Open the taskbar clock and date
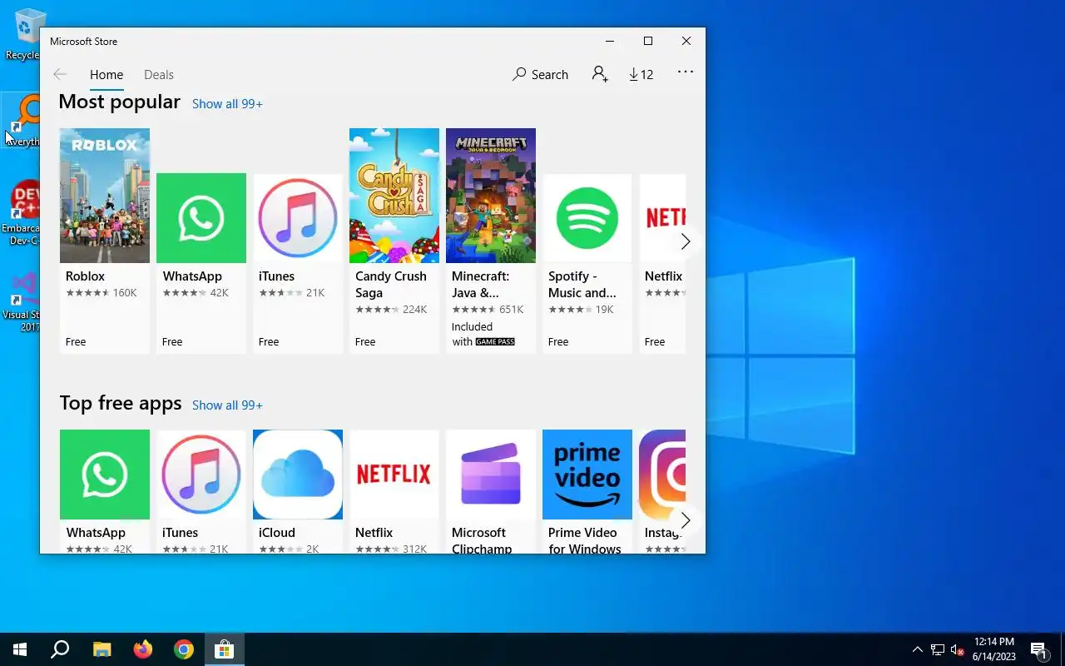The width and height of the screenshot is (1065, 666). [994, 649]
